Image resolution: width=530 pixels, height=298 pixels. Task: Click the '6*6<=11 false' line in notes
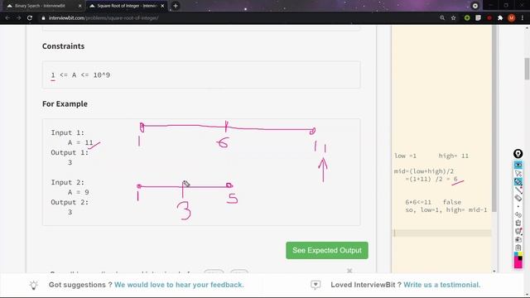tap(433, 202)
